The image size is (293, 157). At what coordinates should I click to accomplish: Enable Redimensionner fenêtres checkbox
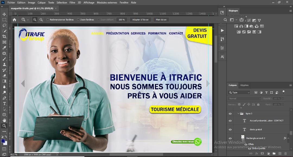coord(48,19)
